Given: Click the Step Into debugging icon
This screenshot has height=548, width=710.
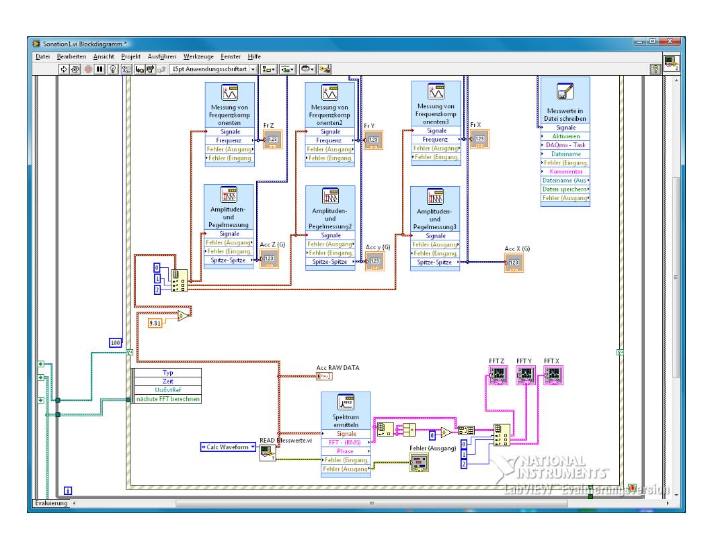Looking at the screenshot, I should 139,69.
